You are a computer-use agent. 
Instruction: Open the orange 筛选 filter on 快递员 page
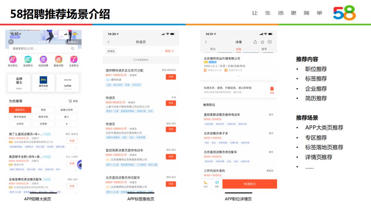pos(169,51)
